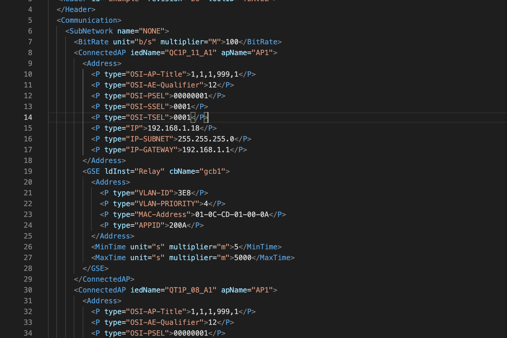Click line number 14 in the gutter
507x338 pixels.
point(28,117)
